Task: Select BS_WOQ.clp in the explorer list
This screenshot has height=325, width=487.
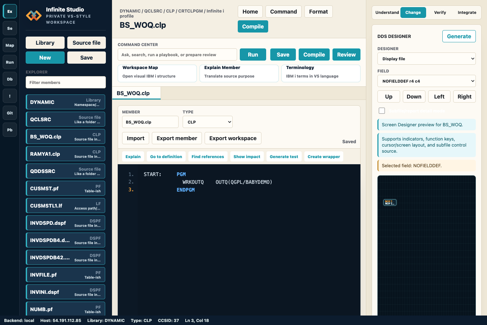Action: (x=66, y=136)
